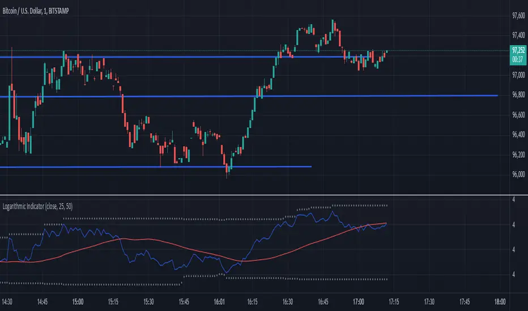Click the 17:45 time axis label
Image resolution: width=528 pixels, height=311 pixels.
pyautogui.click(x=465, y=301)
